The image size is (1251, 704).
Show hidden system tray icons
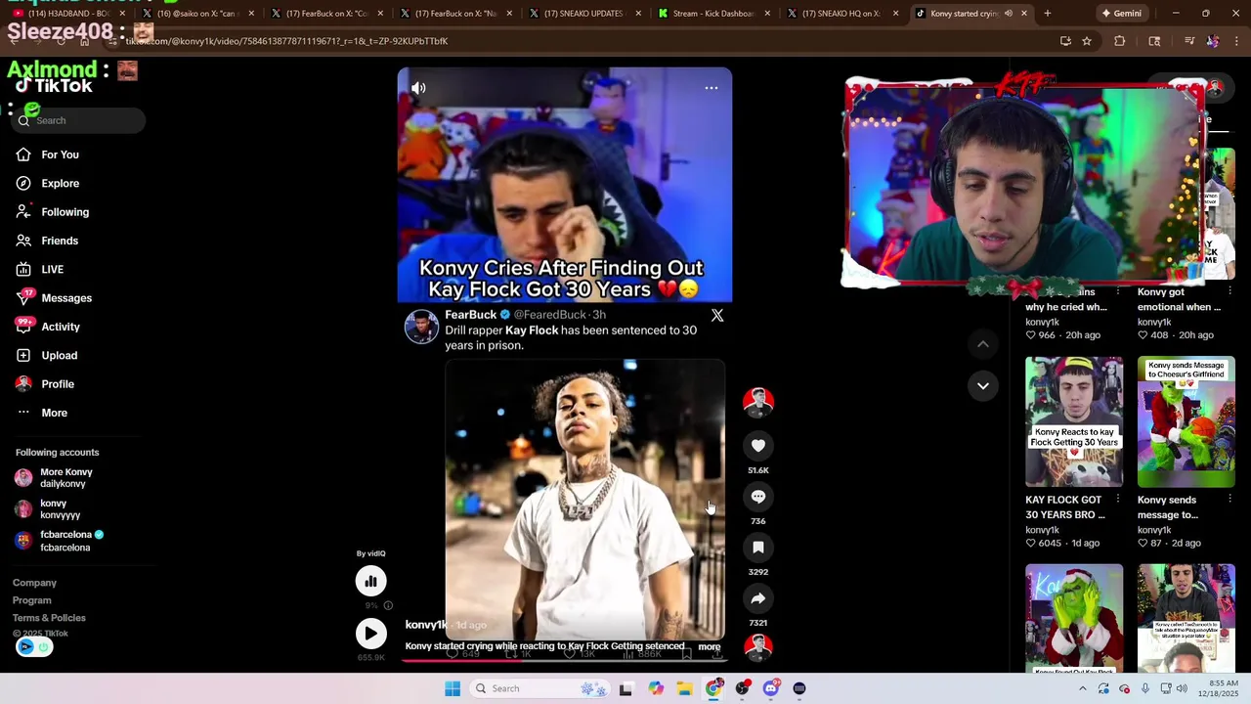[1082, 688]
